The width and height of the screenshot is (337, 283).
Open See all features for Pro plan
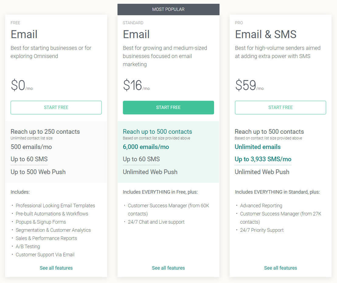click(280, 268)
